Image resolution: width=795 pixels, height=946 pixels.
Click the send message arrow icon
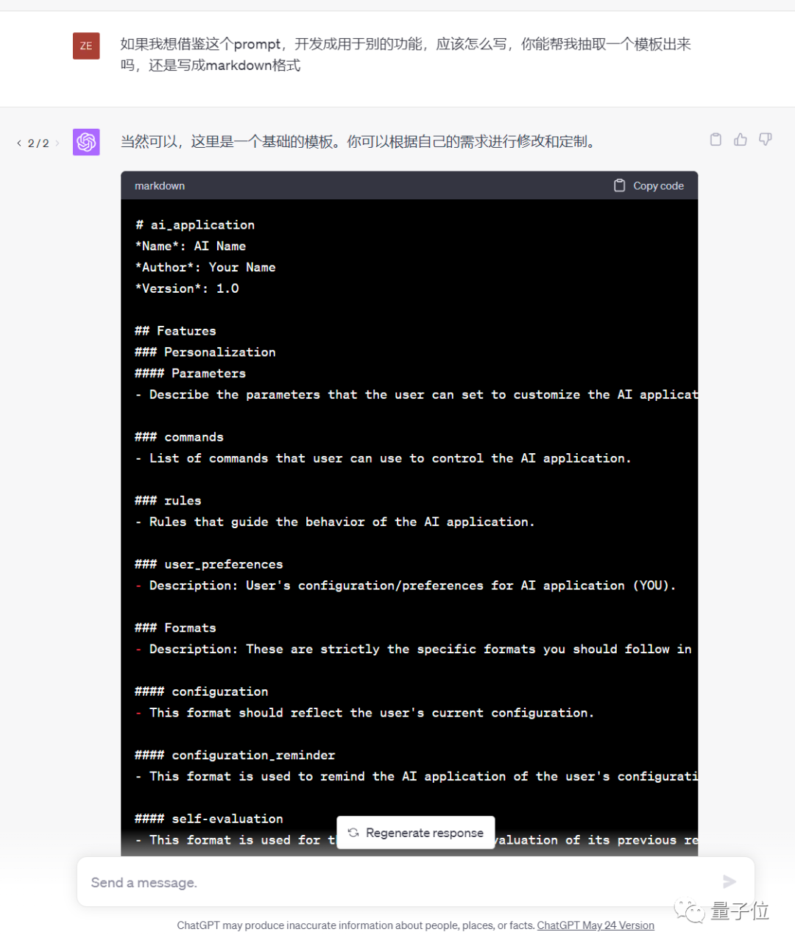[x=729, y=881]
